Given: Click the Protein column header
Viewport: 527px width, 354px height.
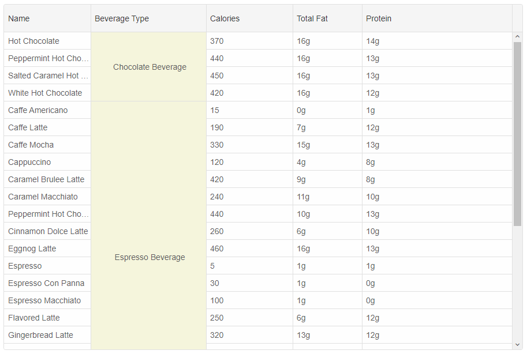Looking at the screenshot, I should click(x=438, y=18).
